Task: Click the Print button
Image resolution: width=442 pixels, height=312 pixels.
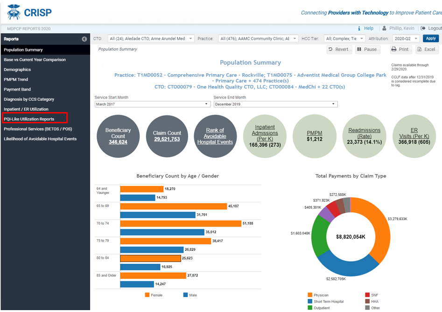Action: tap(401, 50)
